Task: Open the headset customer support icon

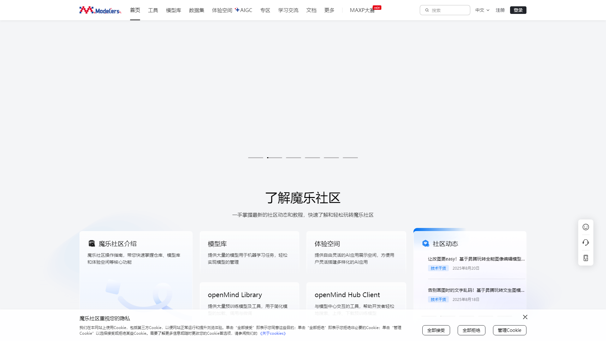Action: pyautogui.click(x=585, y=242)
